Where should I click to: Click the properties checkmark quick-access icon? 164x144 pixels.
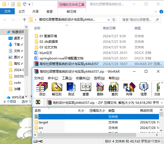(13, 4)
